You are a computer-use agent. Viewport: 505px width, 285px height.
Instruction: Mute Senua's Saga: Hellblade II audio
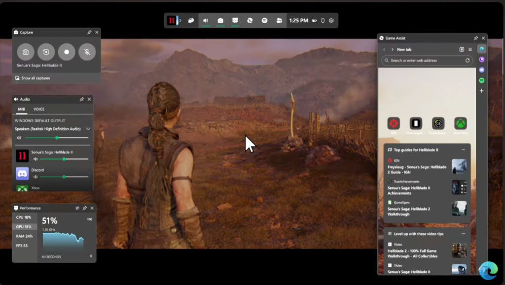(x=36, y=159)
